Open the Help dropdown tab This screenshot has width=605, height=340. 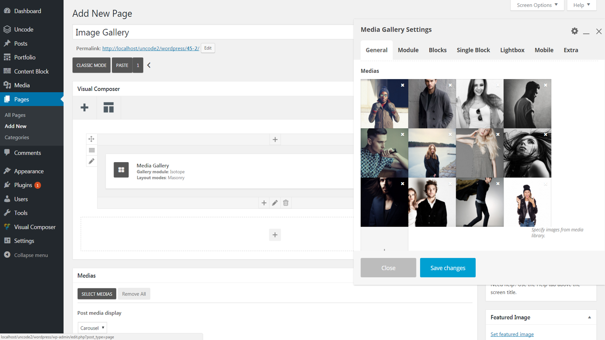[581, 5]
